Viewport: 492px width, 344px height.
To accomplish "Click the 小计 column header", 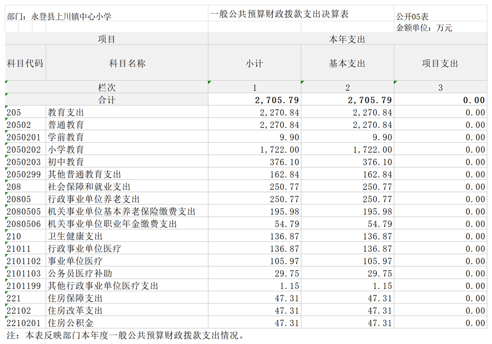I will pos(254,63).
